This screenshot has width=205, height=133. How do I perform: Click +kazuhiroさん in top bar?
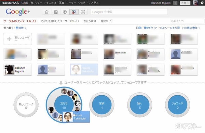pyautogui.click(x=10, y=3)
